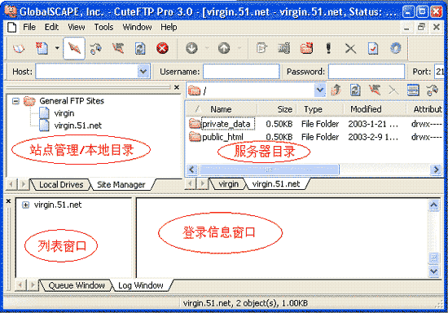Open the Help menu
The height and width of the screenshot is (313, 448).
169,27
